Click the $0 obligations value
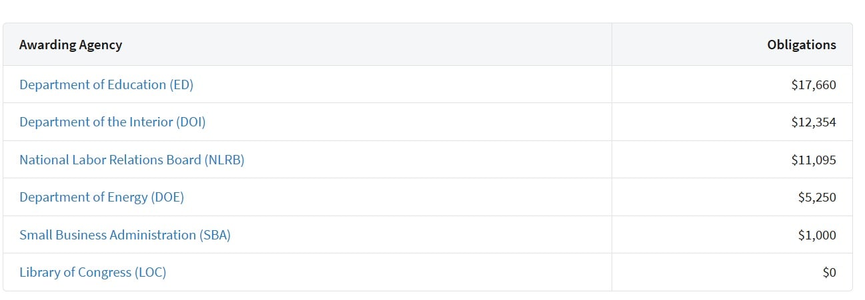865x300 pixels. pyautogui.click(x=829, y=273)
